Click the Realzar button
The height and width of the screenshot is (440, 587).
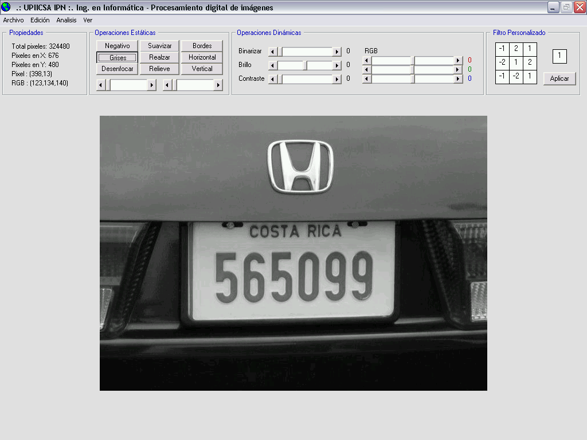click(159, 57)
